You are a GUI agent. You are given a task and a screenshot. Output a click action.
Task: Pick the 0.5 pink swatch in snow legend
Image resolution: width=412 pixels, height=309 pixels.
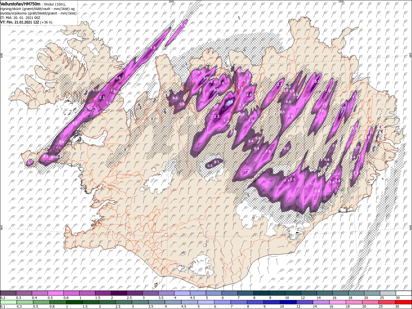click(x=55, y=293)
